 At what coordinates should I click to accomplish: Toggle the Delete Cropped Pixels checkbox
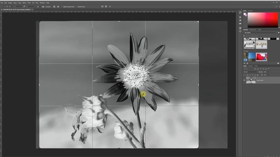pos(68,7)
